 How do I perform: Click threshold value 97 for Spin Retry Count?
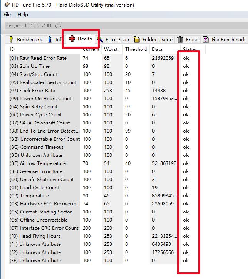click(x=128, y=107)
